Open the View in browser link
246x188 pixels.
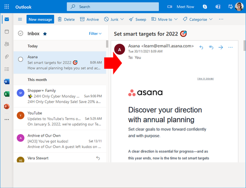click(x=206, y=79)
